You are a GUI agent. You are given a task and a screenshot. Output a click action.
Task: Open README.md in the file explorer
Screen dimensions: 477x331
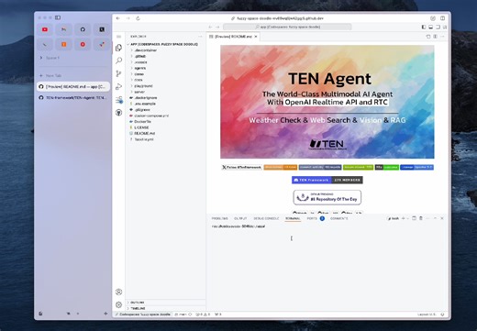point(165,133)
